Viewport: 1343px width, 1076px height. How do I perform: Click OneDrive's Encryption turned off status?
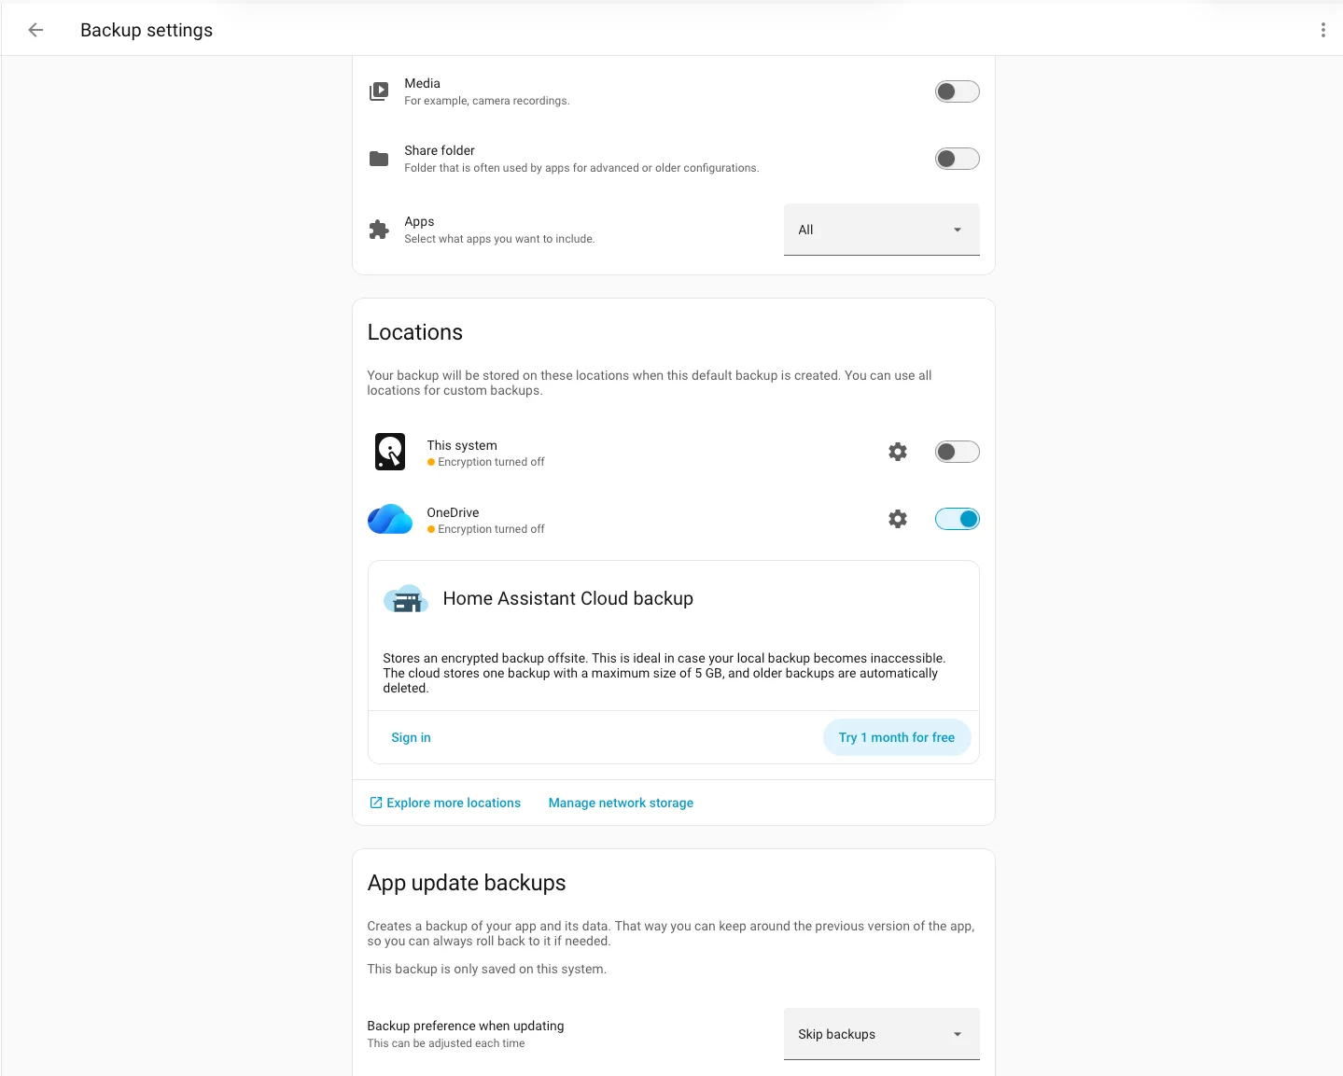tap(486, 529)
